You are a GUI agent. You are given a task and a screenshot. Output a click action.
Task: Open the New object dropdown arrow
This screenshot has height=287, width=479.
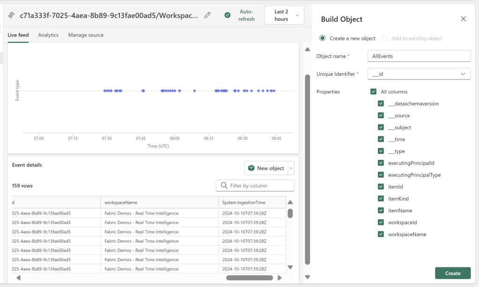coord(291,168)
